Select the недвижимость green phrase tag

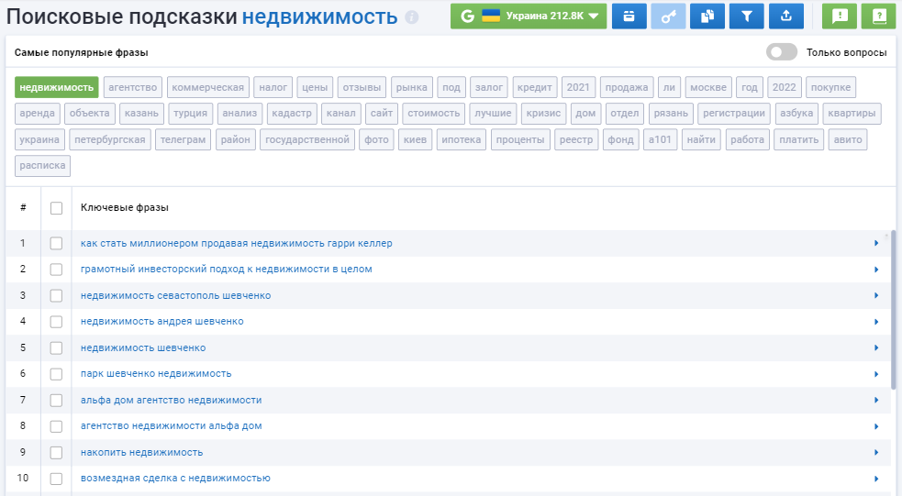coord(56,87)
